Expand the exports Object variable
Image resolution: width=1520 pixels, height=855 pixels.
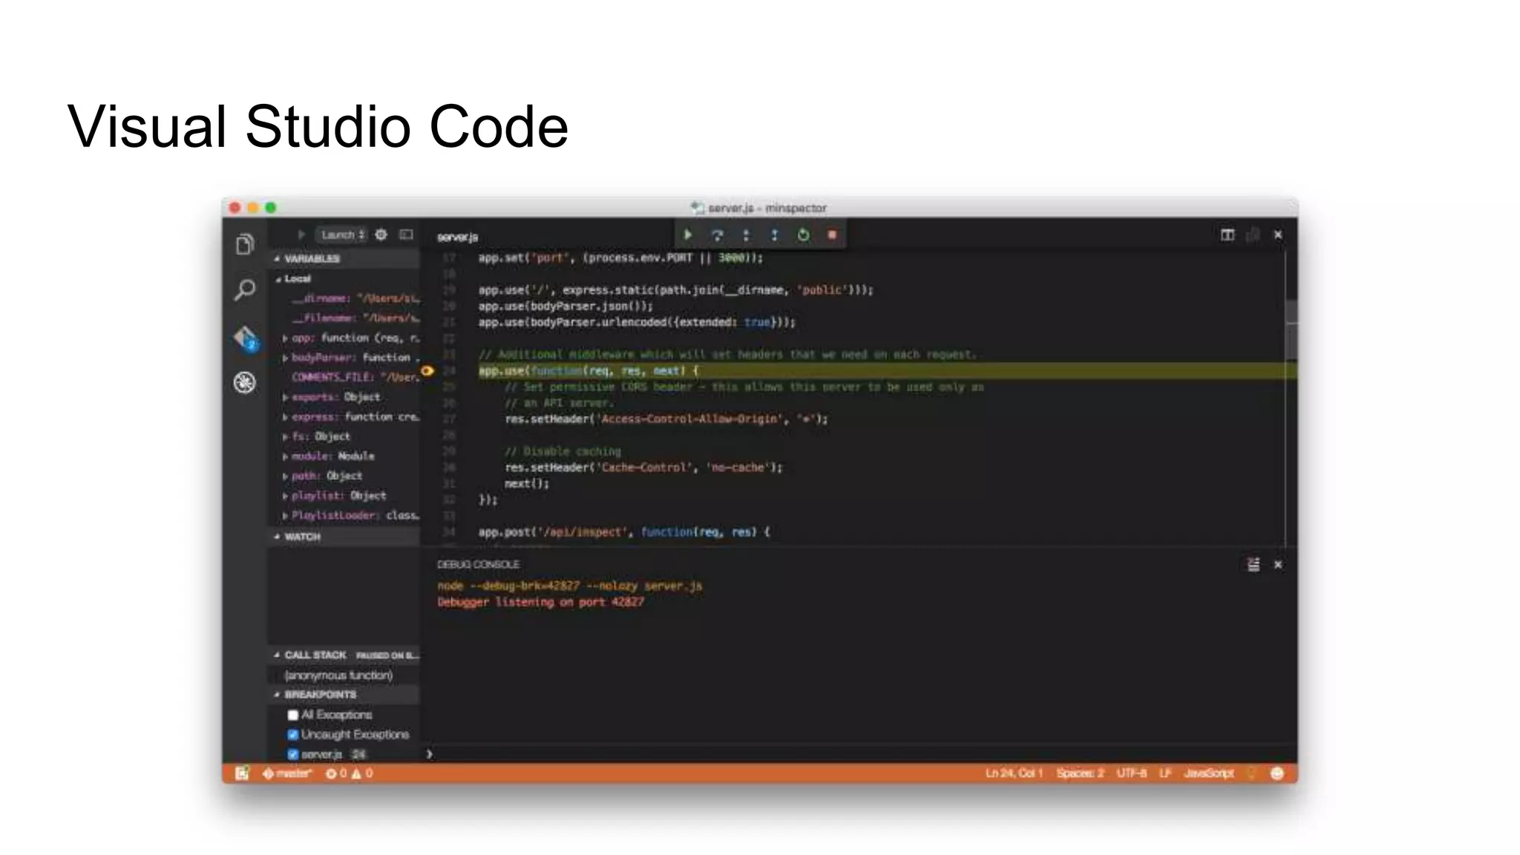point(285,397)
